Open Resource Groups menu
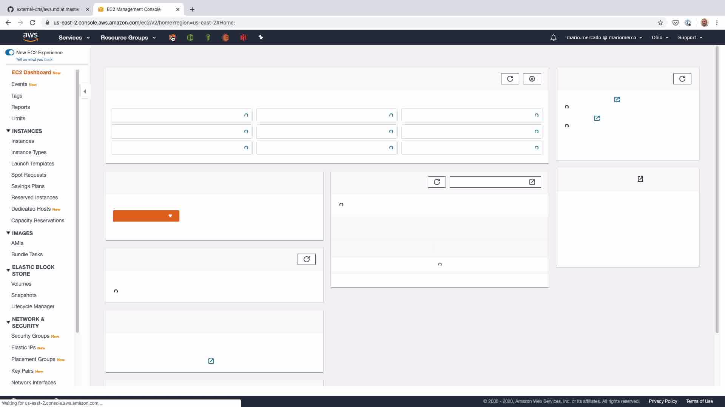Screen dimensions: 725x407 [128, 38]
